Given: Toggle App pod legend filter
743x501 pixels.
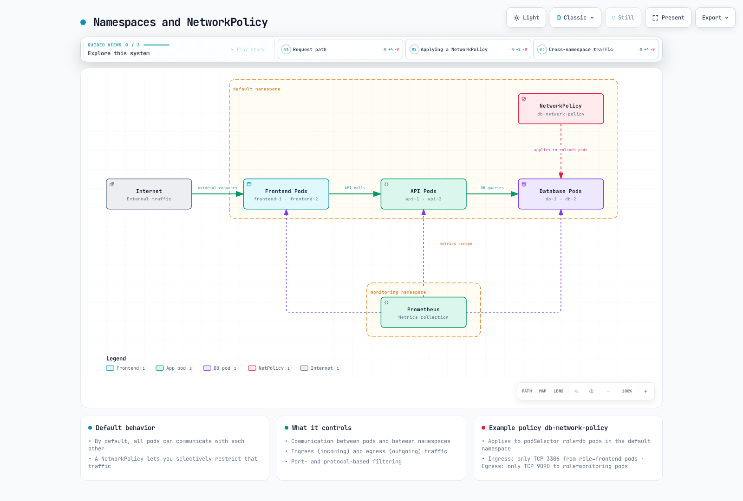Looking at the screenshot, I should click(x=175, y=368).
